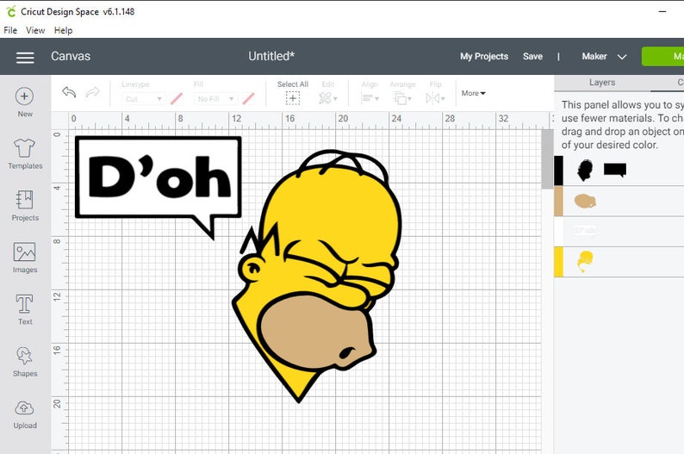Click the Upload icon

pyautogui.click(x=24, y=407)
